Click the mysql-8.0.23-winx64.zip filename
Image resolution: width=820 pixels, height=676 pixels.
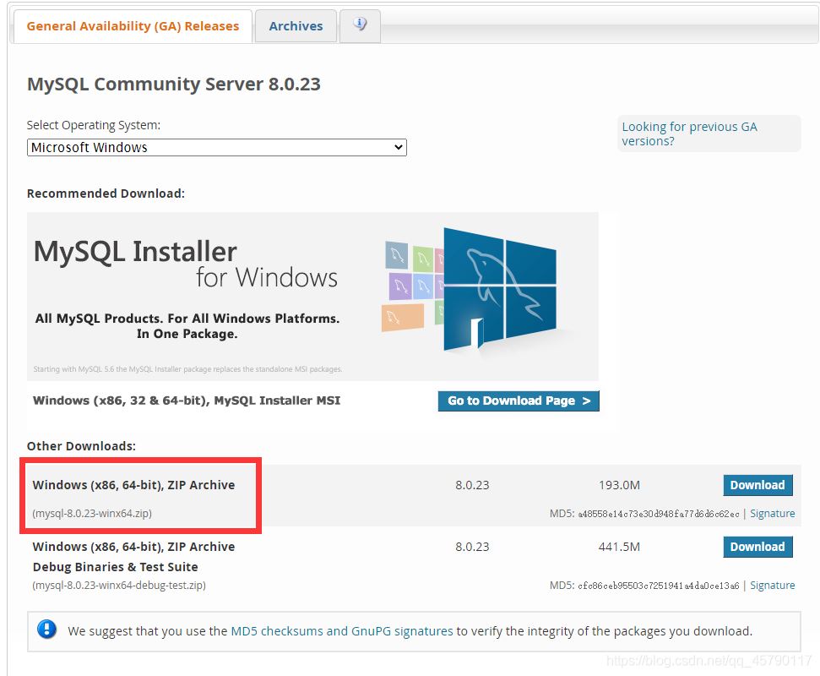coord(92,514)
